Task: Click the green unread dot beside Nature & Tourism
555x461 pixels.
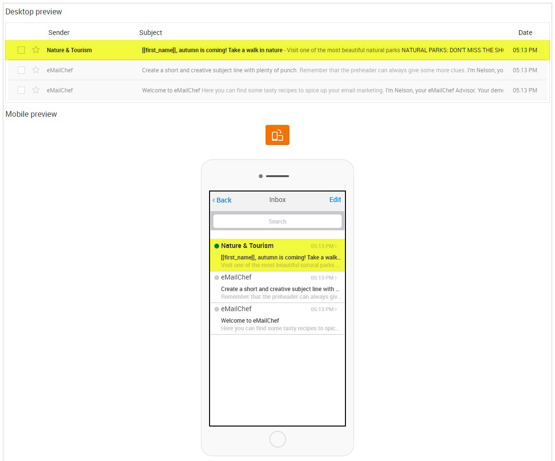Action: click(x=217, y=246)
